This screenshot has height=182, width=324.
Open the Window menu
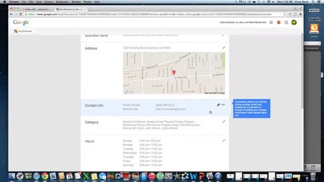76,2
